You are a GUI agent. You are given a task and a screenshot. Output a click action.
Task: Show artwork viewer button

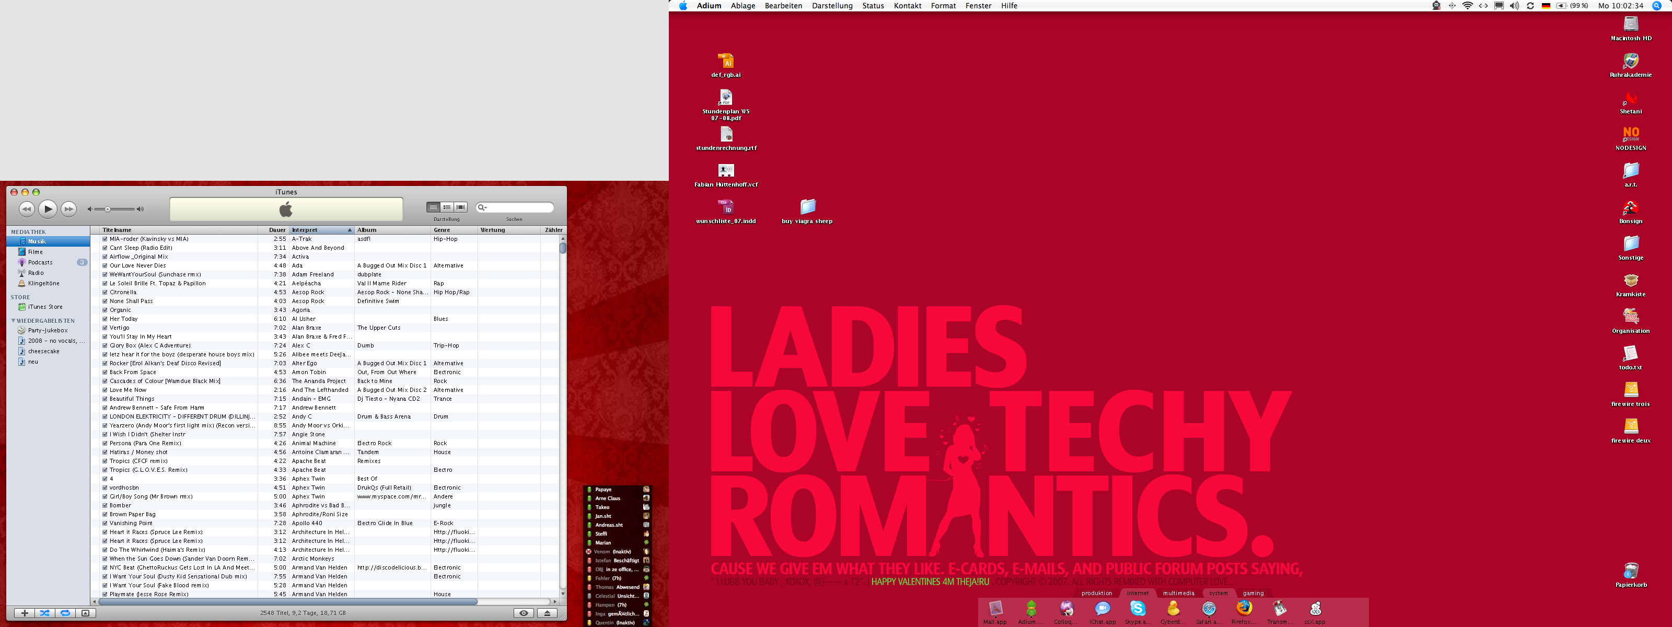(85, 613)
